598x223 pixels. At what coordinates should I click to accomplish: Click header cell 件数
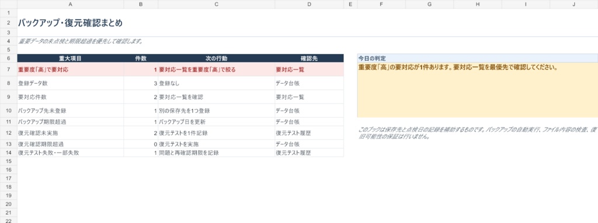[141, 59]
